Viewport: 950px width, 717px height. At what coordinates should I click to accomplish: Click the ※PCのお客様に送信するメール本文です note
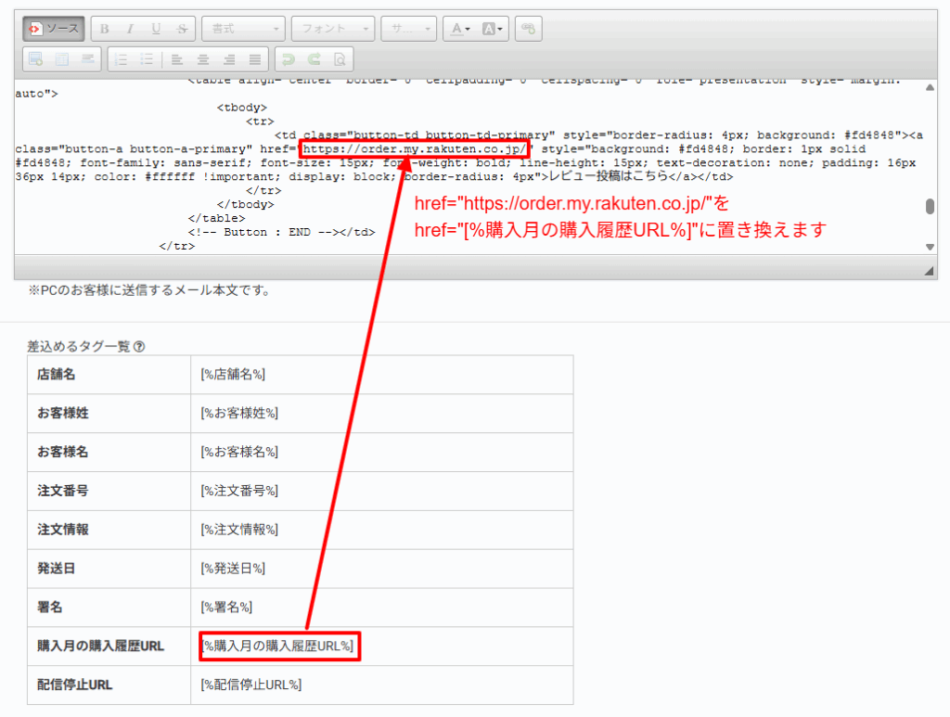point(149,290)
